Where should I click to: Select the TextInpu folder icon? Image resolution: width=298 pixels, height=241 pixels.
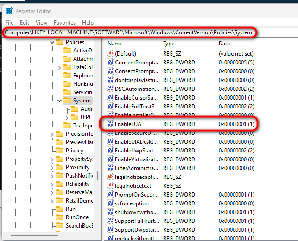tap(67, 126)
